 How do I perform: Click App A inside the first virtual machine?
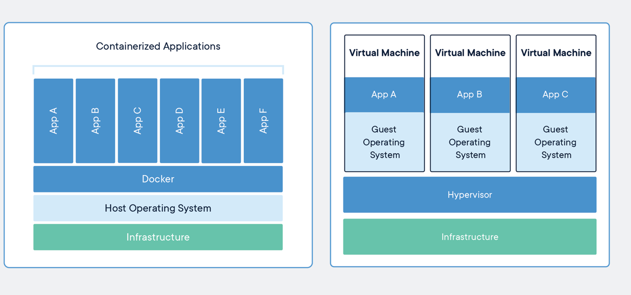click(x=384, y=94)
